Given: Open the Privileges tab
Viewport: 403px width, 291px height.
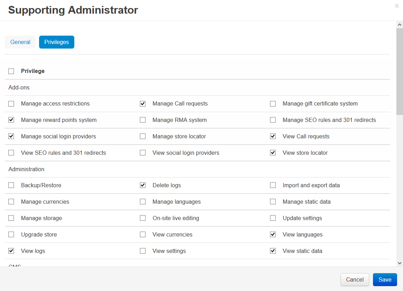Looking at the screenshot, I should [x=57, y=42].
